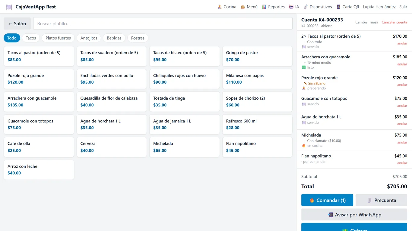The image size is (412, 231).
Task: Click Cancelar cuenta link
Action: [x=395, y=22]
